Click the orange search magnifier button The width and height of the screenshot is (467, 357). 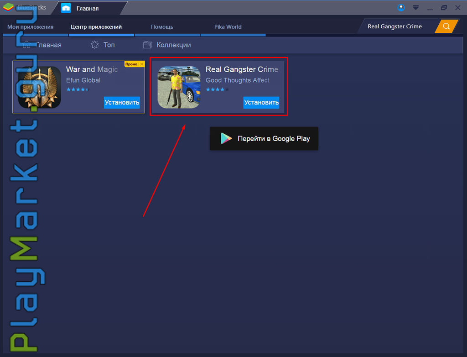click(446, 26)
